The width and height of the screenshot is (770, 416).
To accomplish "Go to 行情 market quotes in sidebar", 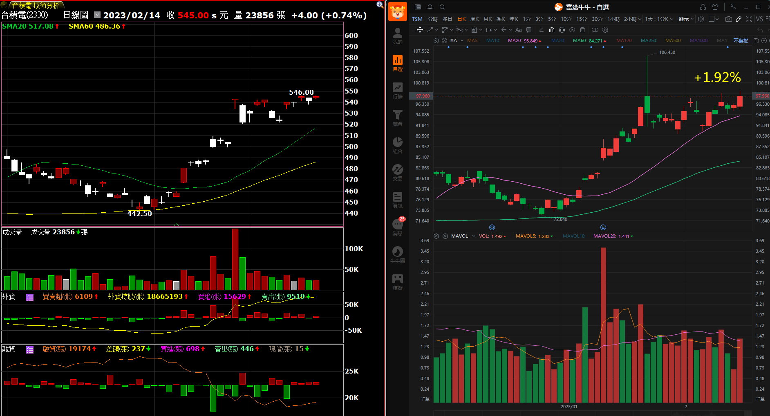I will click(x=397, y=90).
